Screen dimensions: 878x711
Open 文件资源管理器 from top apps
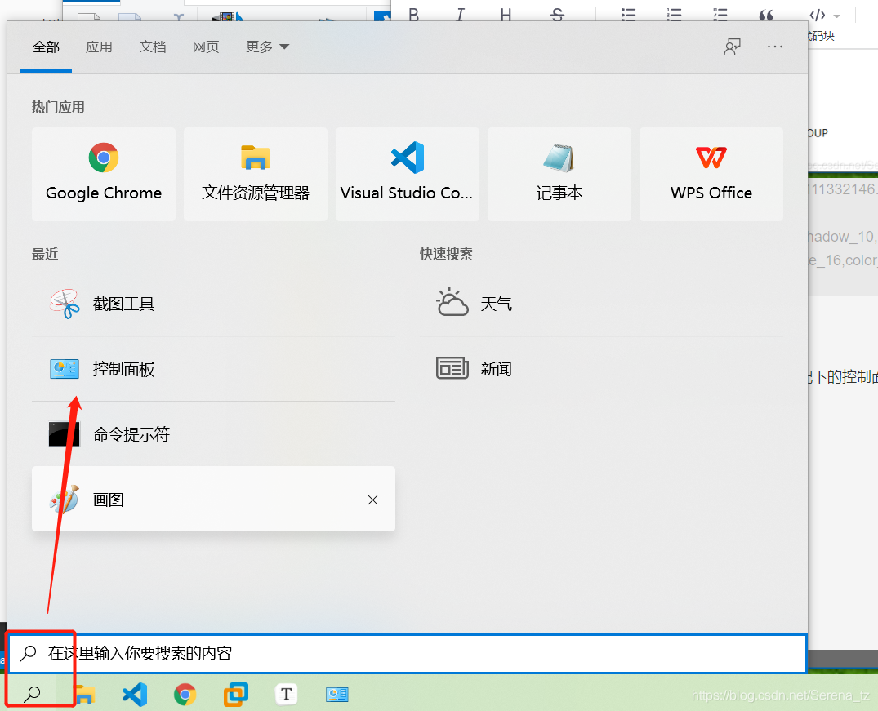pyautogui.click(x=256, y=174)
